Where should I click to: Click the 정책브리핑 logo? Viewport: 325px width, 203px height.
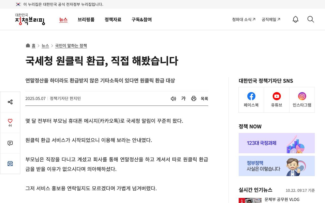pos(30,19)
